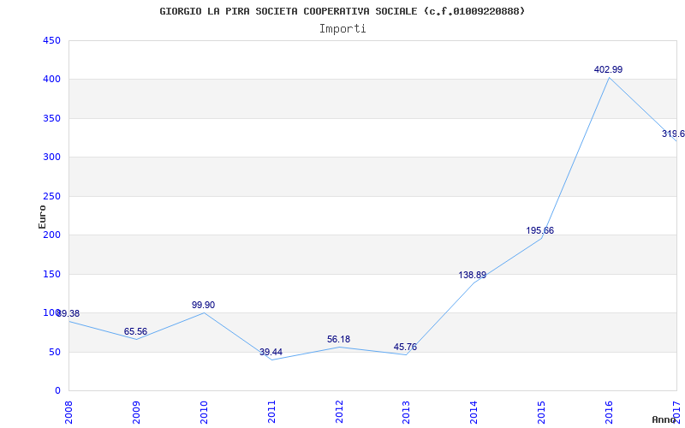
Task: Click the 300 y-axis tick label
Action: 51,158
